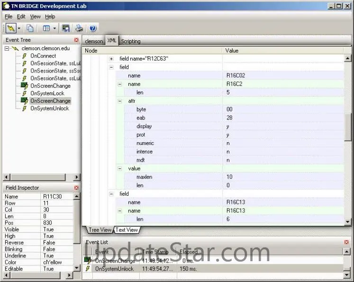Click the Time Stamp column header
The width and height of the screenshot is (354, 282).
(x=158, y=252)
